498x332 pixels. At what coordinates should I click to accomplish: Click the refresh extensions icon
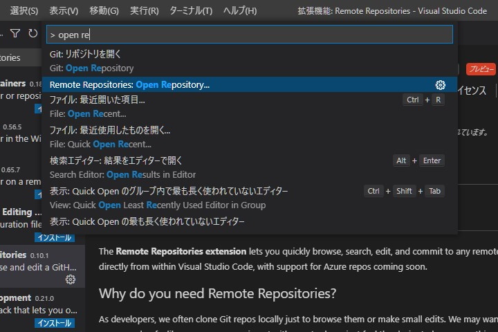coord(33,33)
